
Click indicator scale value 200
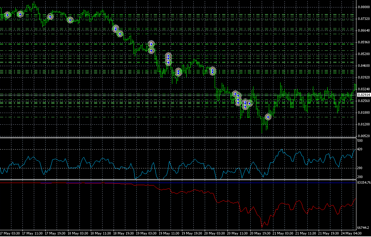[360, 177]
